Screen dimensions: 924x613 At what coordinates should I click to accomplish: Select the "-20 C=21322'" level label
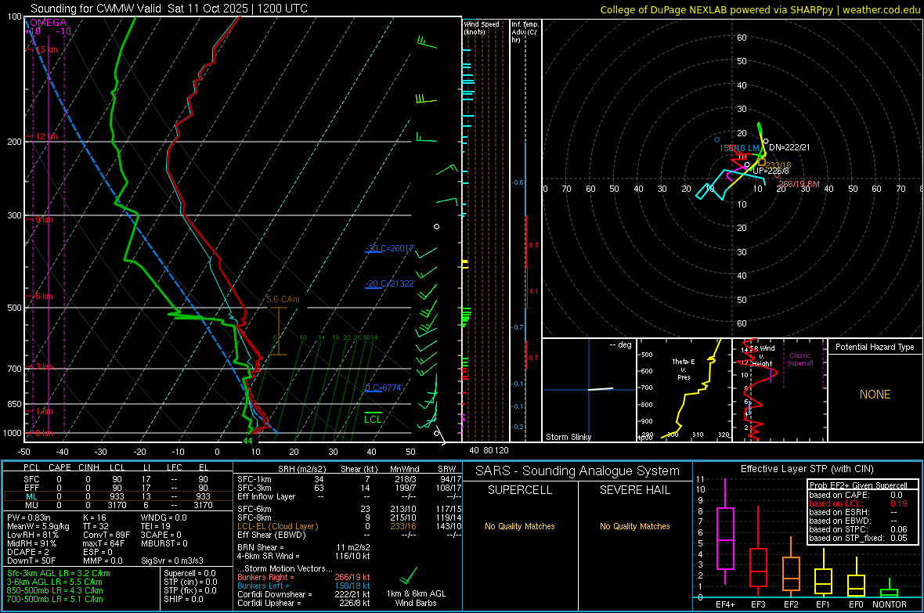390,283
